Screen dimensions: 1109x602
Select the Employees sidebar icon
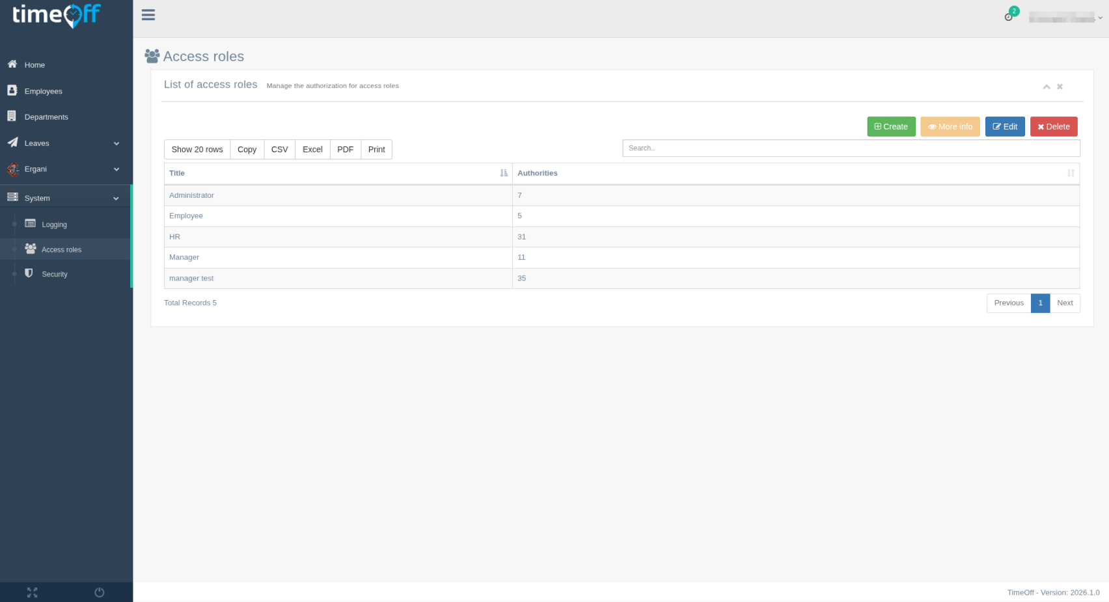12,90
